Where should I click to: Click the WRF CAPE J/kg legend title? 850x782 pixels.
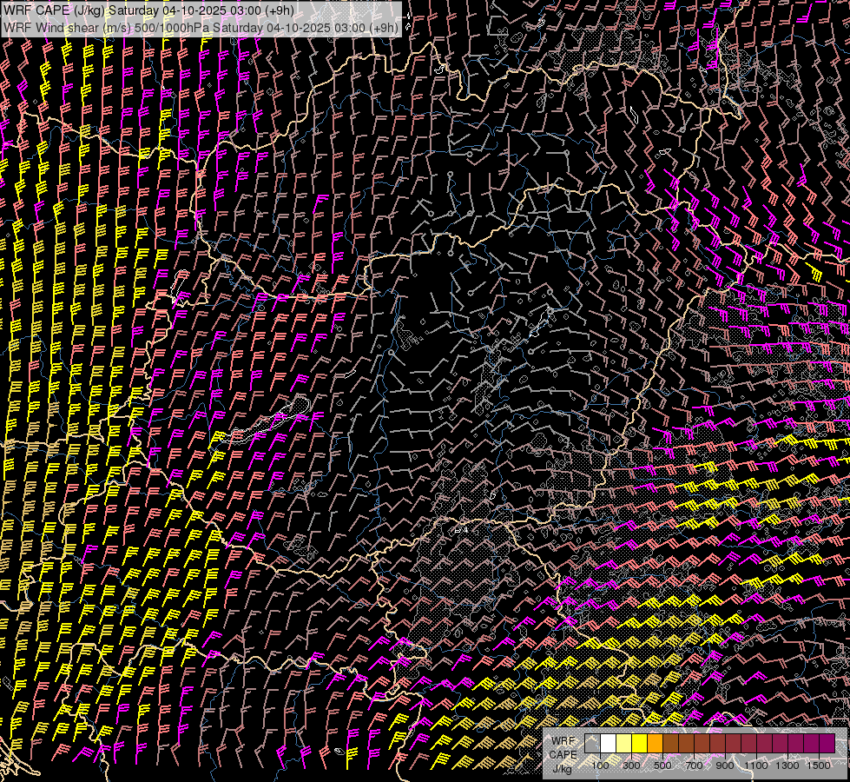[x=563, y=754]
